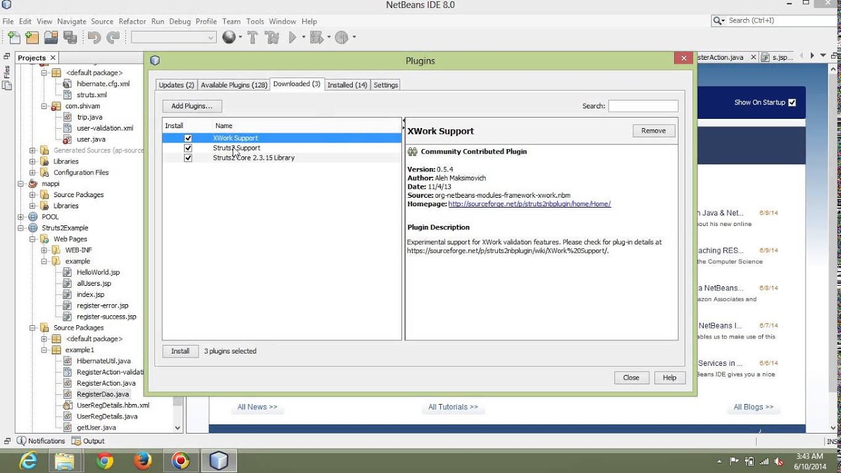Open the Run Project dropdown arrow

pos(304,37)
